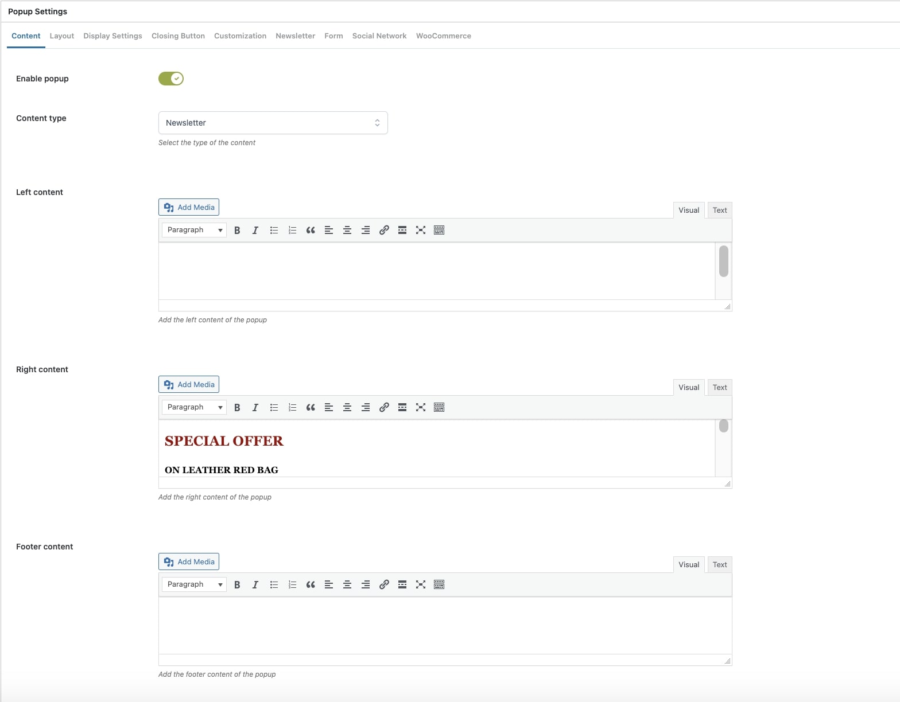Open Paragraph format dropdown in Footer content
900x702 pixels.
[x=194, y=584]
